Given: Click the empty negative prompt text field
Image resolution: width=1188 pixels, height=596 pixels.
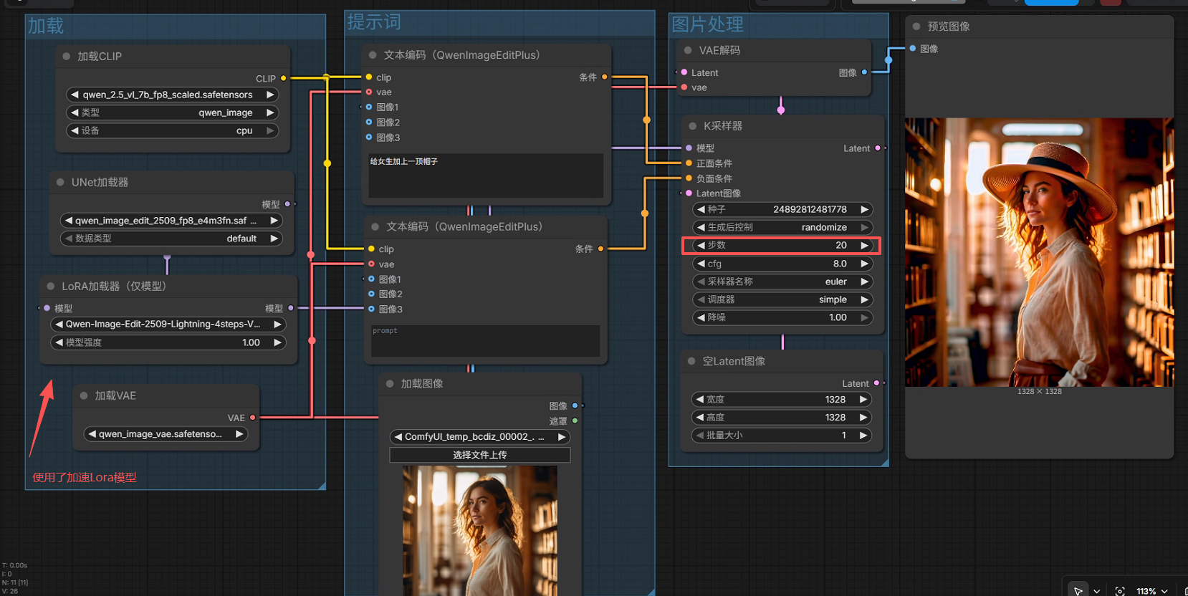Looking at the screenshot, I should tap(486, 341).
